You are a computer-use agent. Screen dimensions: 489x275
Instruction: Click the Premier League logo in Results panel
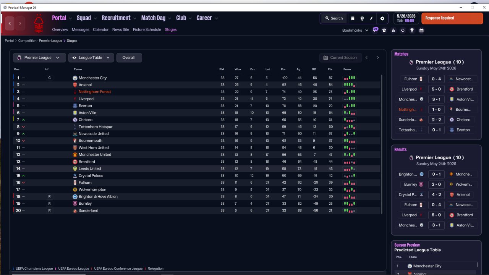[411, 158]
